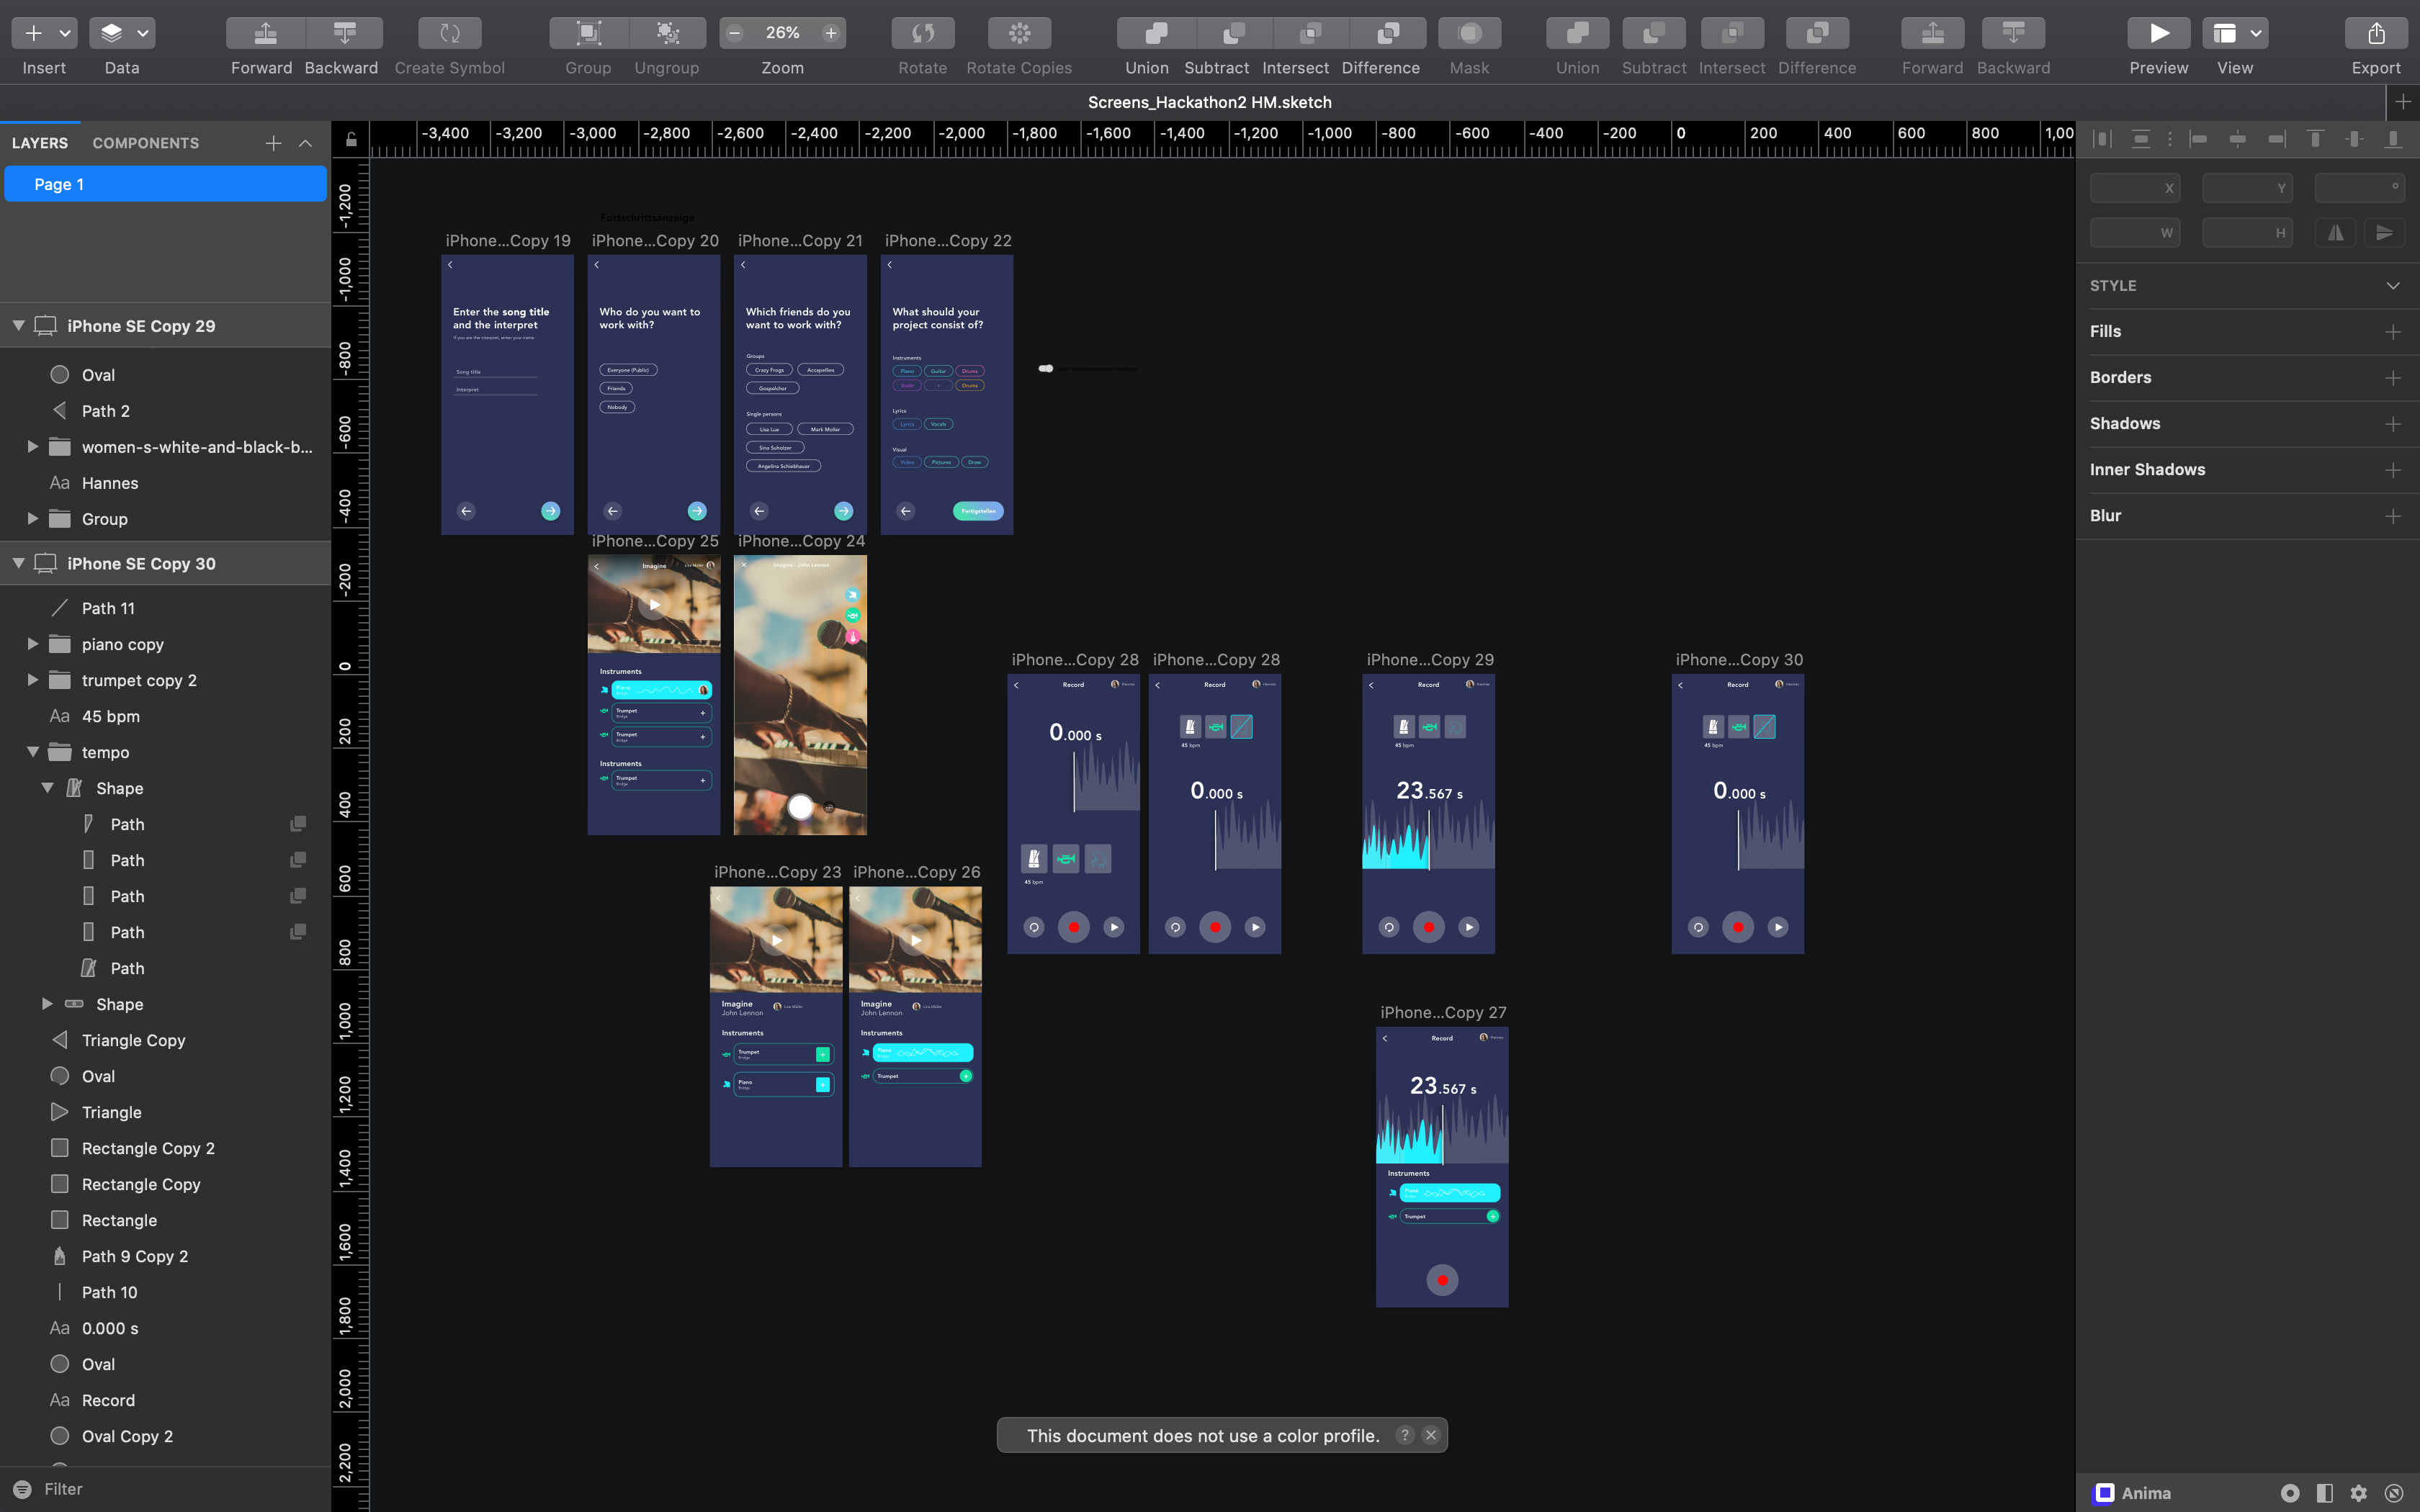Switch to the Components tab

tap(145, 143)
